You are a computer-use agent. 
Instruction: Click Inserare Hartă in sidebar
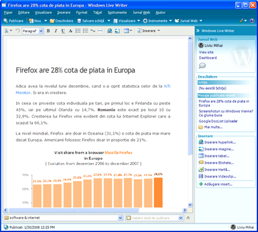pyautogui.click(x=214, y=170)
